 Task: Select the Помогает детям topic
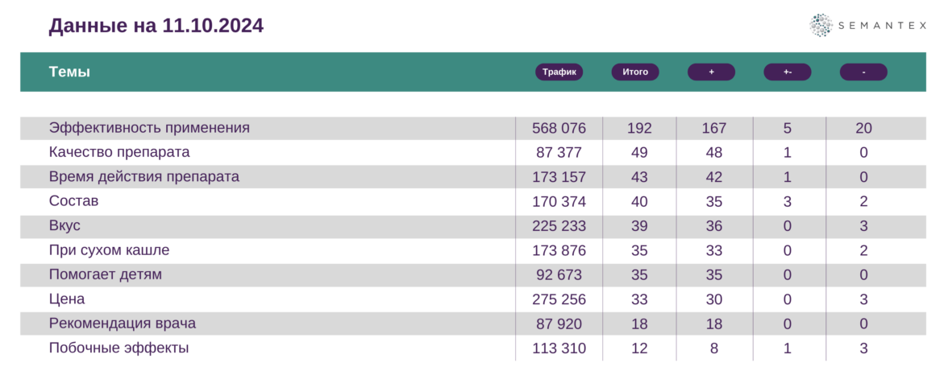point(105,274)
